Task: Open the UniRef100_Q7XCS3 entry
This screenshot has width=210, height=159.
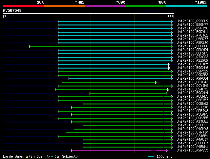Action: pyautogui.click(x=192, y=57)
